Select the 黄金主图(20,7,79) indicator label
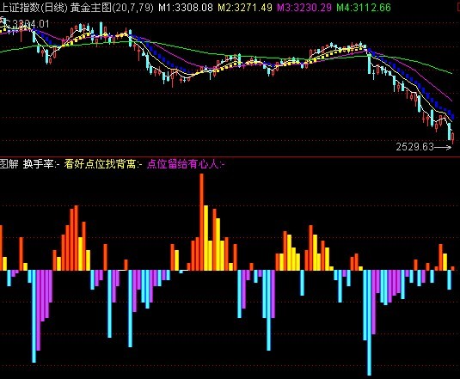The height and width of the screenshot is (379, 460). [112, 8]
